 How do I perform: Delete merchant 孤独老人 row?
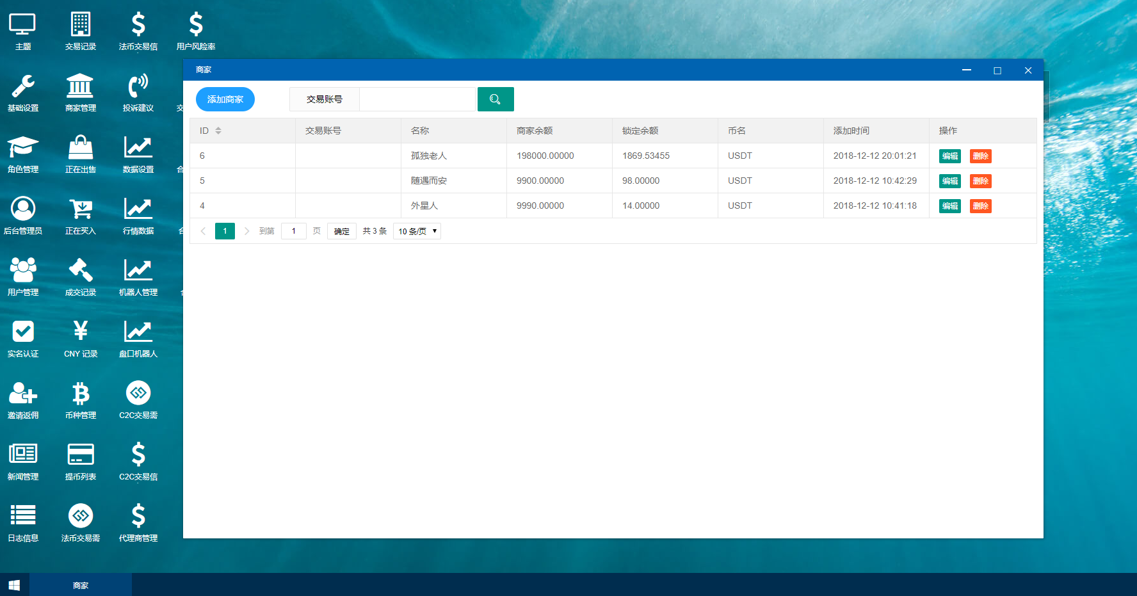coord(981,156)
